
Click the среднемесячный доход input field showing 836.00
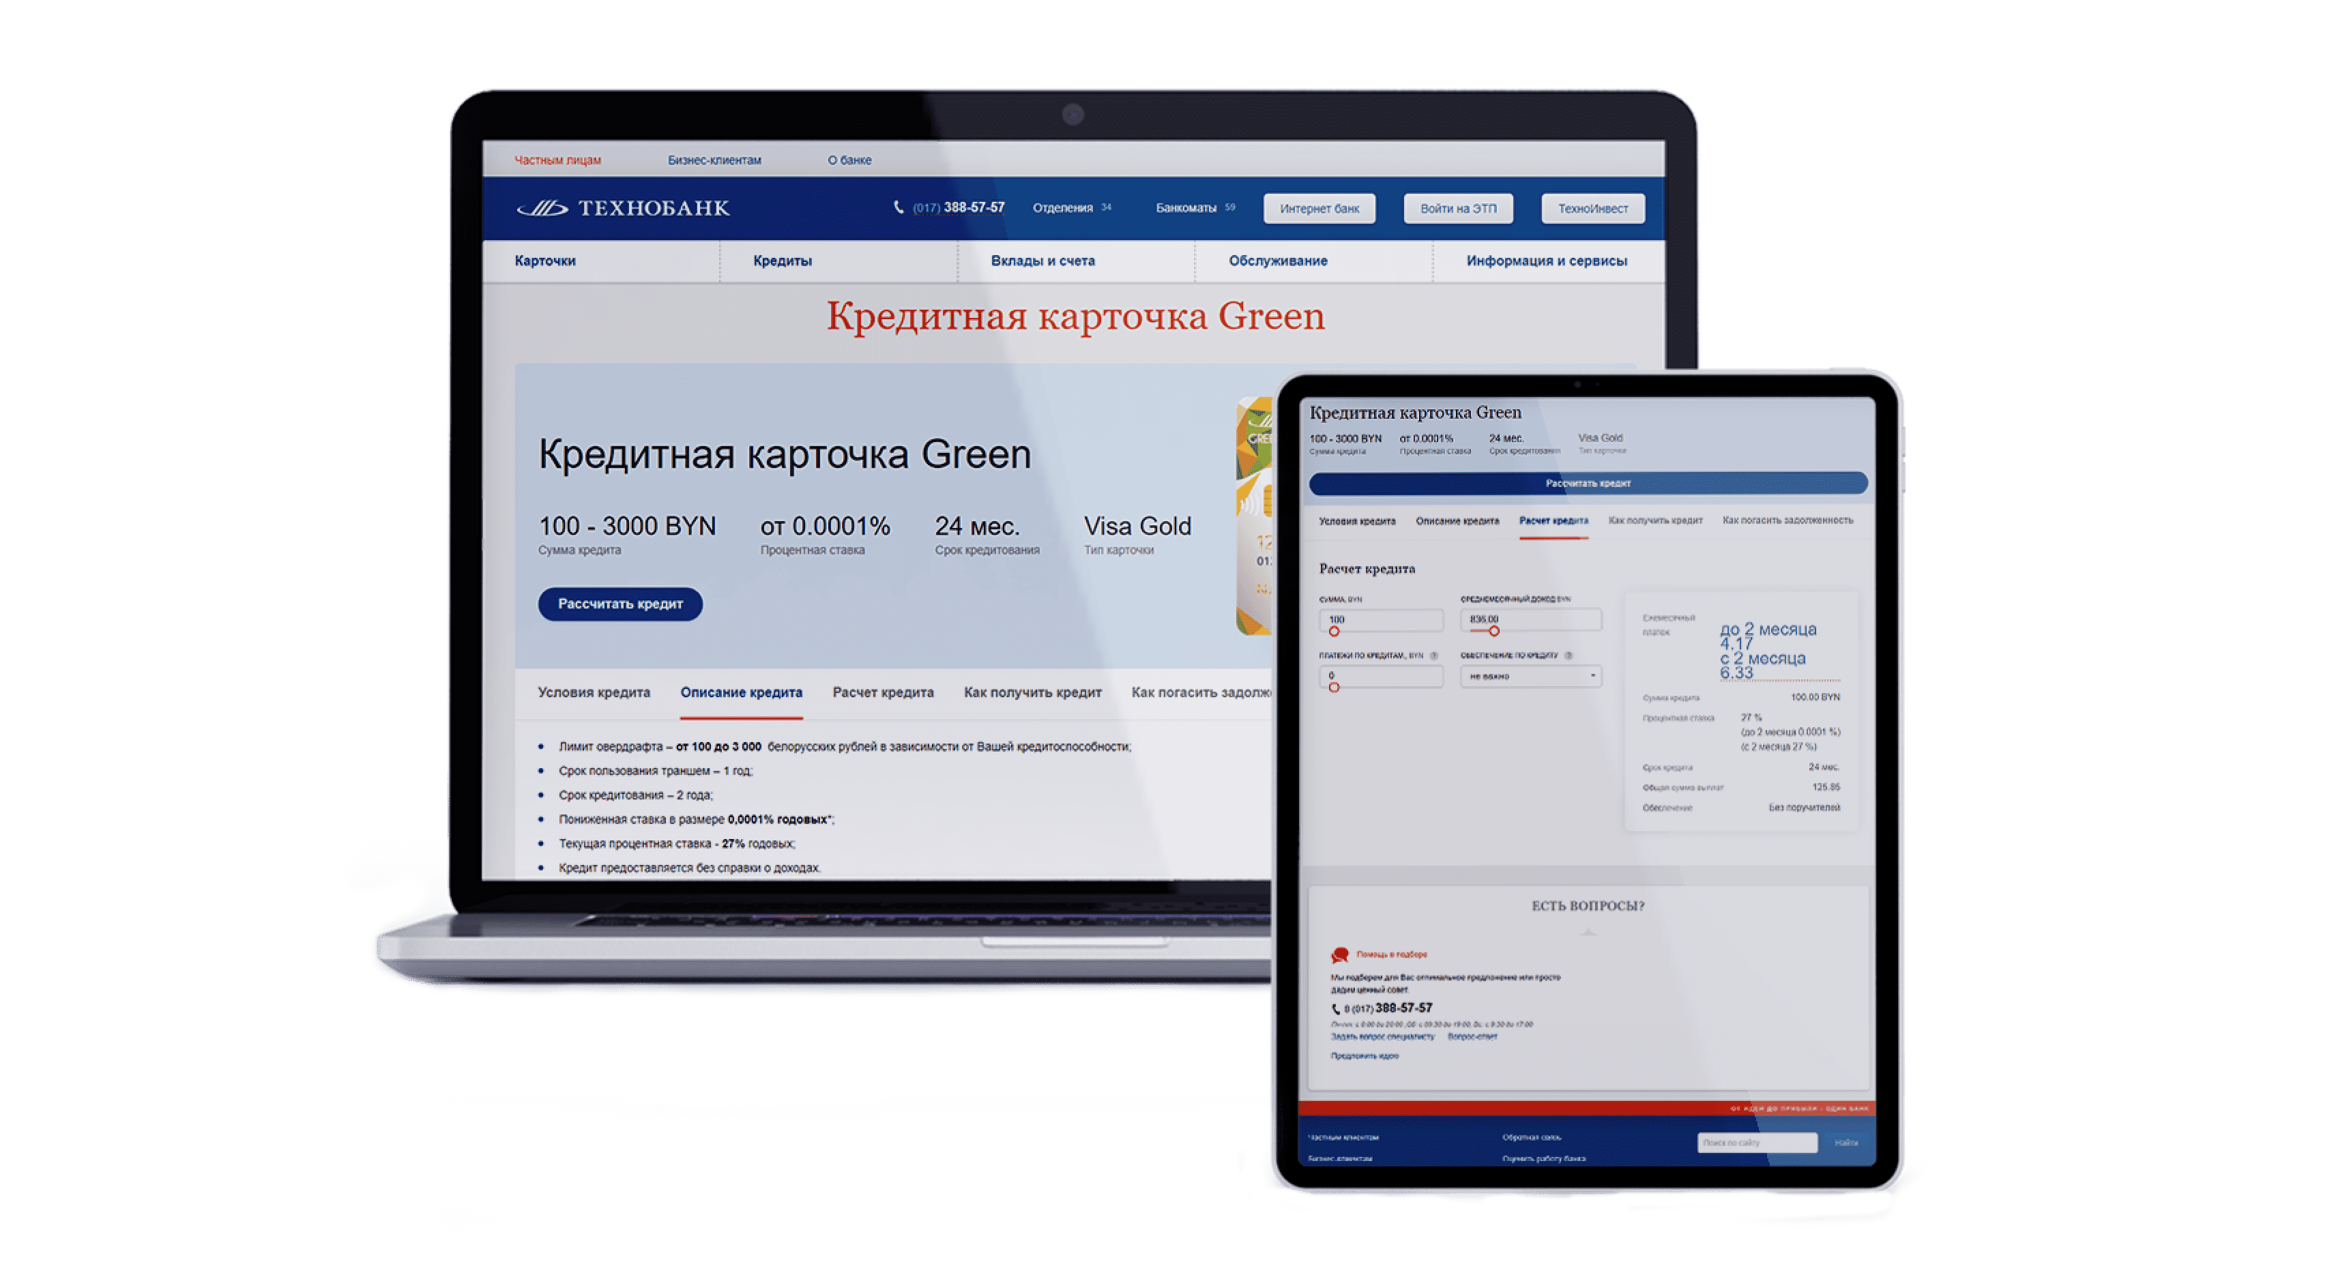(1530, 619)
